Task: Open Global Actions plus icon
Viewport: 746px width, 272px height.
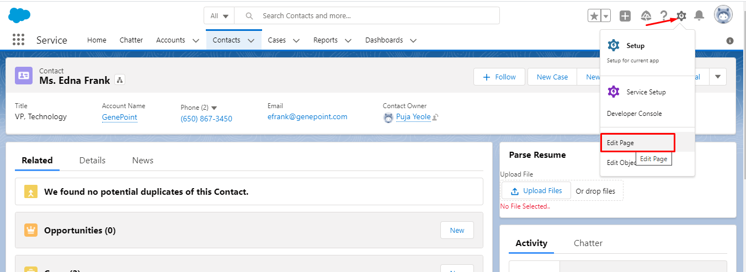Action: click(625, 16)
